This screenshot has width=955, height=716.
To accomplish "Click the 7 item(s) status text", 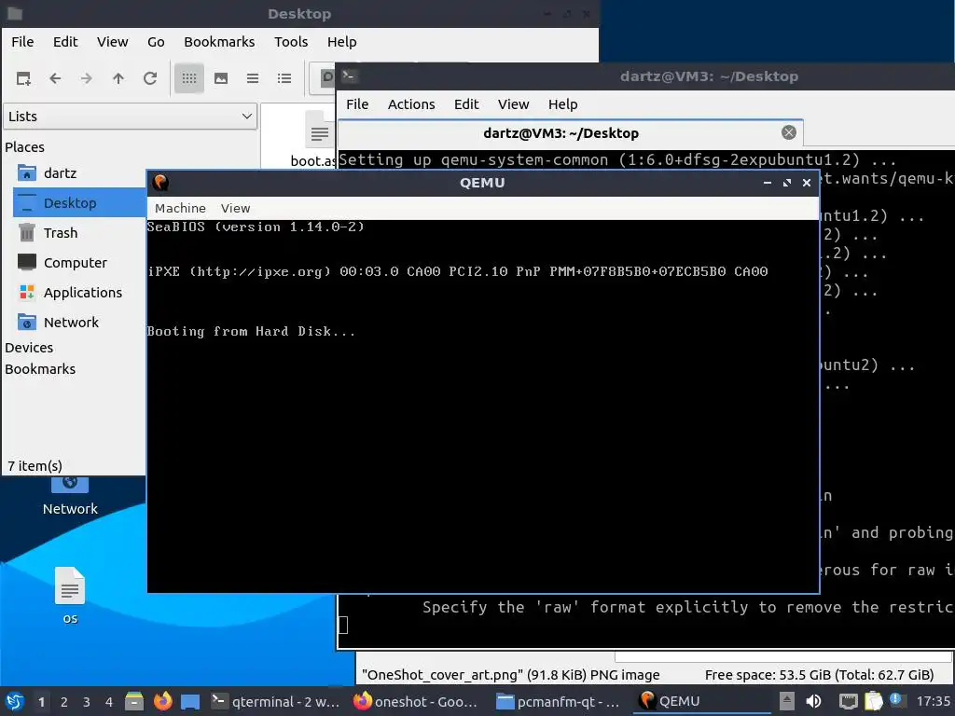I will 35,466.
